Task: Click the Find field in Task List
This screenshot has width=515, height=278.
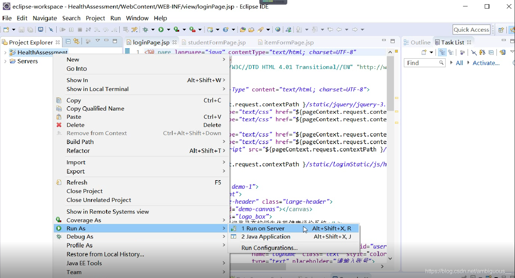Action: click(425, 63)
